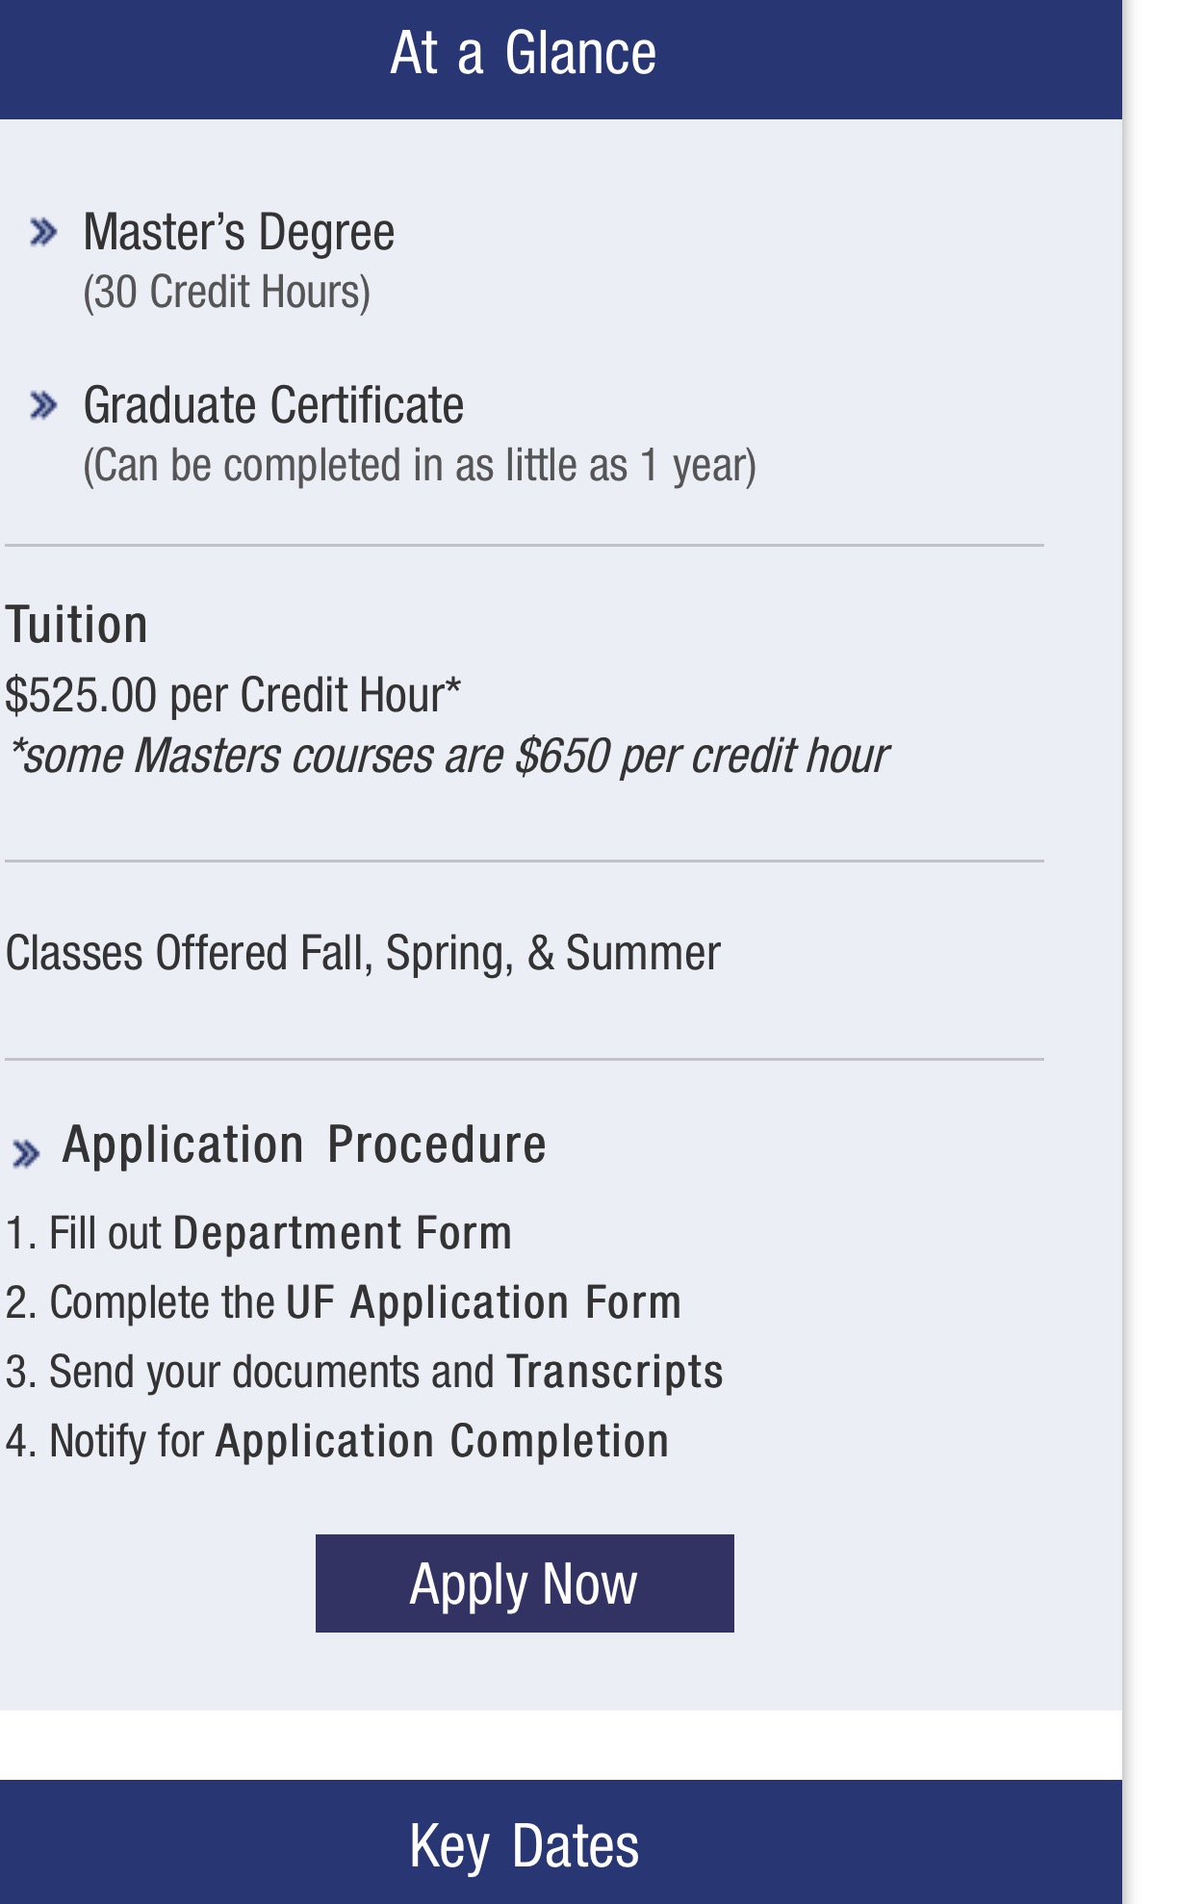Click the double-arrow icon next to Application Procedure

26,1152
